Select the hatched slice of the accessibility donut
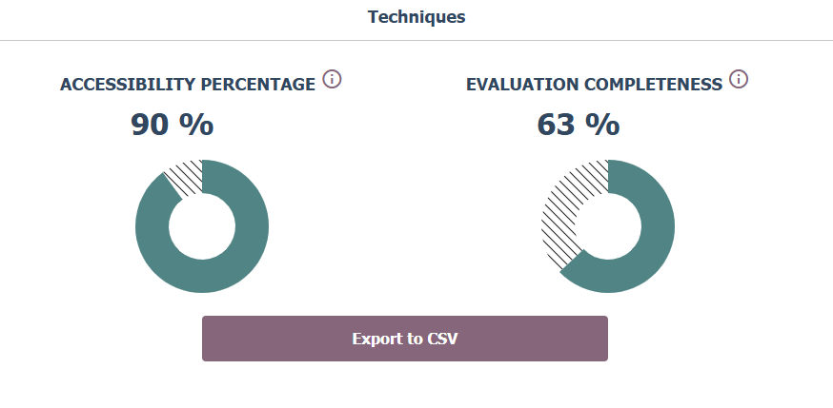 pos(186,178)
